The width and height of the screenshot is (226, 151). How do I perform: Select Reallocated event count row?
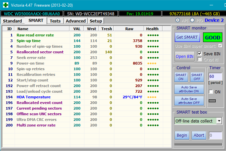(x=86, y=103)
